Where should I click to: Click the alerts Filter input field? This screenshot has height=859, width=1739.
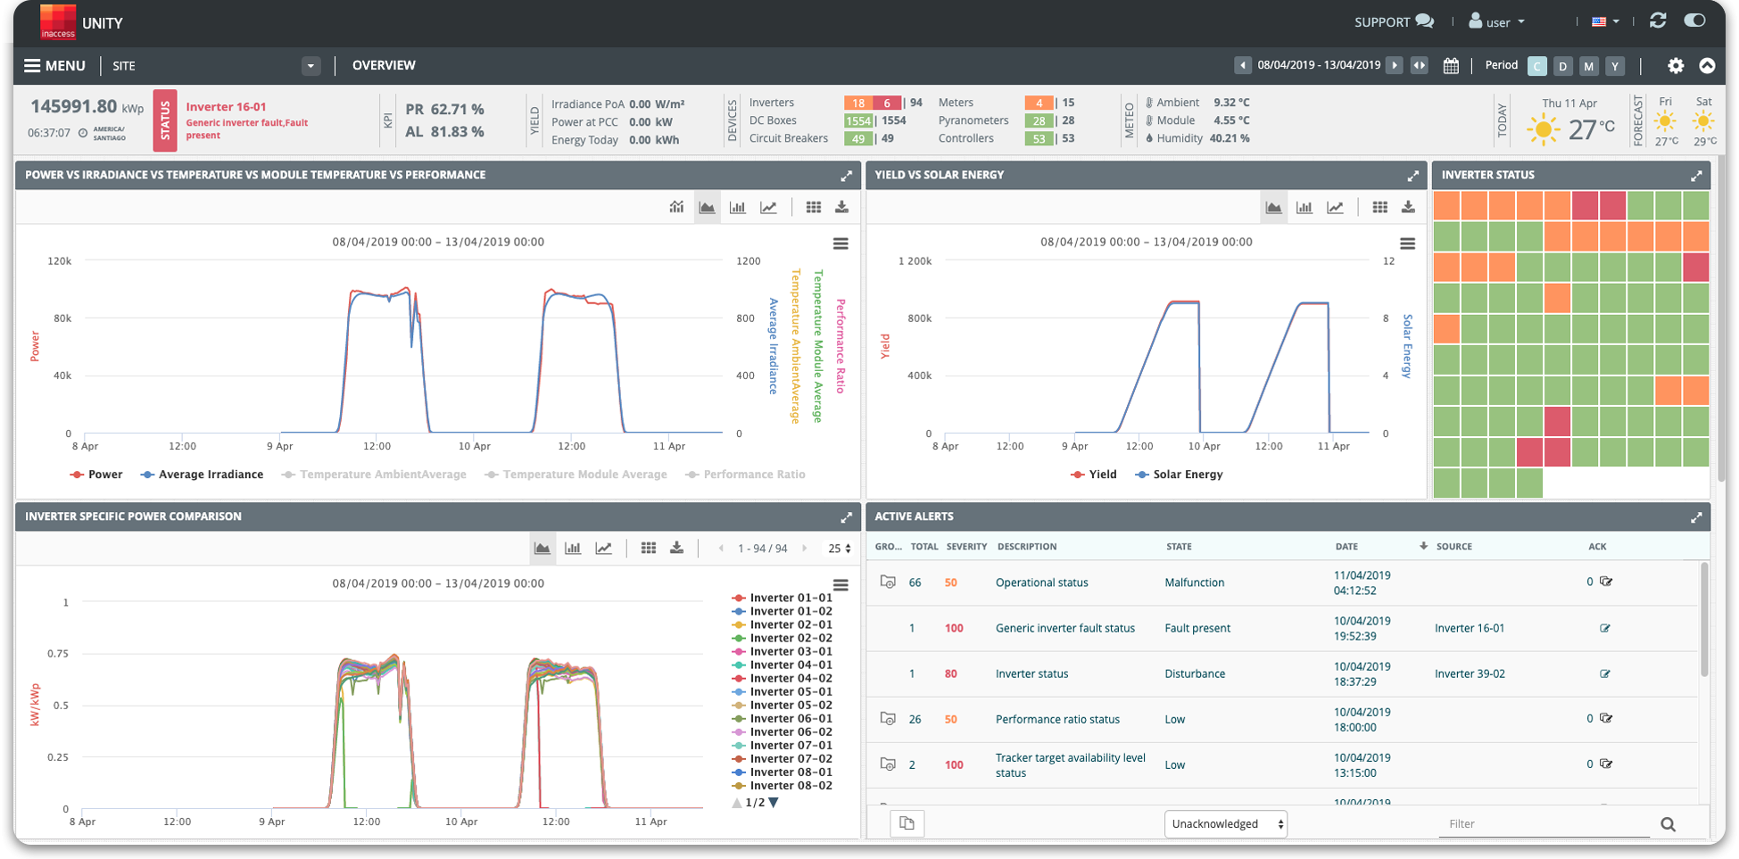(1544, 823)
